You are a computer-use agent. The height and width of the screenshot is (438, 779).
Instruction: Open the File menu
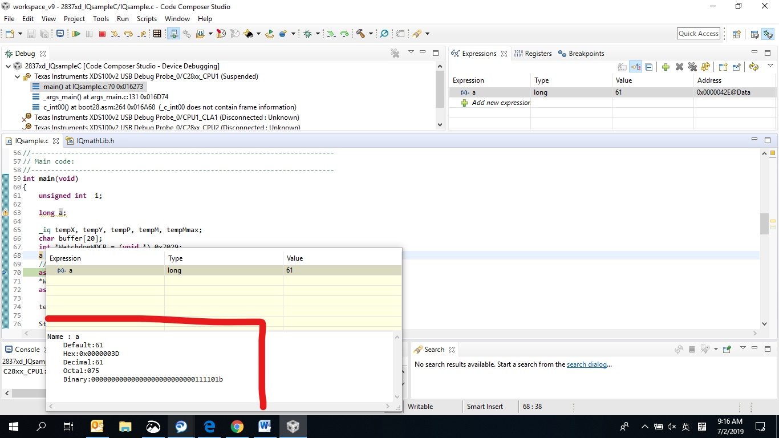tap(9, 19)
